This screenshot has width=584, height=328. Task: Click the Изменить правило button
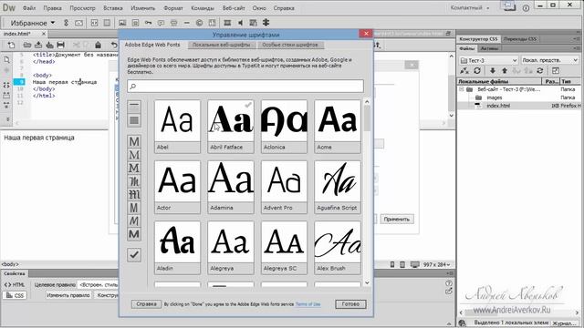tap(68, 295)
